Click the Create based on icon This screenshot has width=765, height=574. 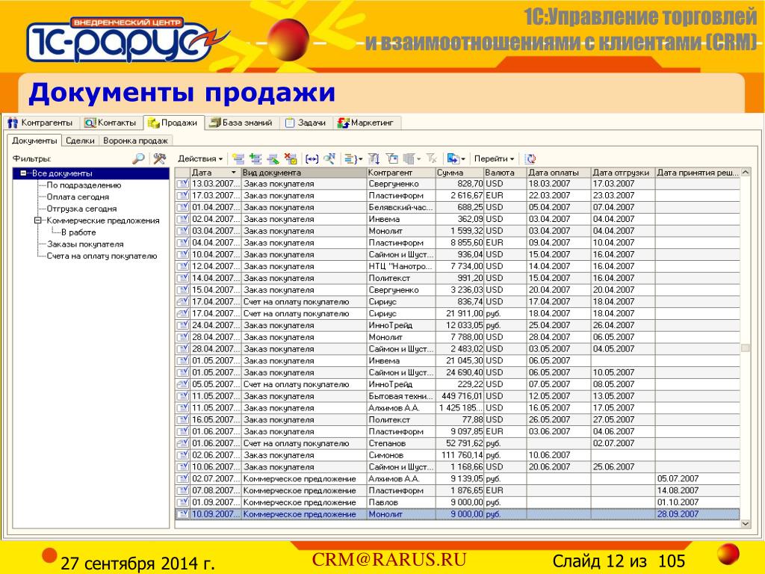(453, 158)
